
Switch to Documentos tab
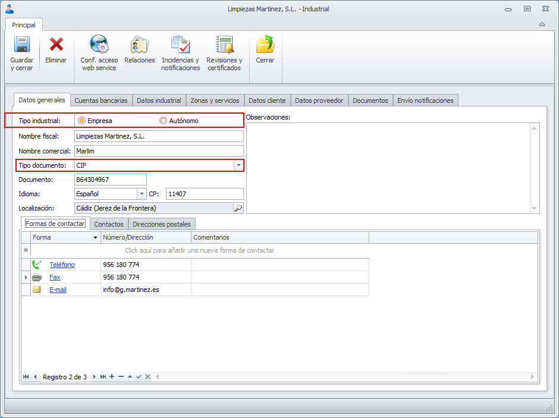coord(370,100)
